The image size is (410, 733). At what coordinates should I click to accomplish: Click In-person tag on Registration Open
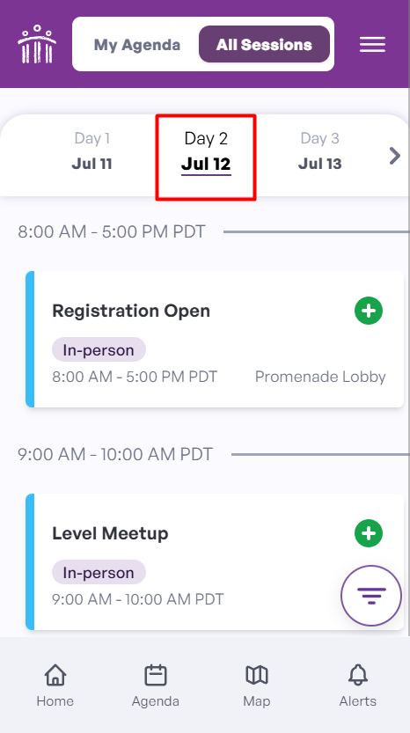tap(99, 349)
